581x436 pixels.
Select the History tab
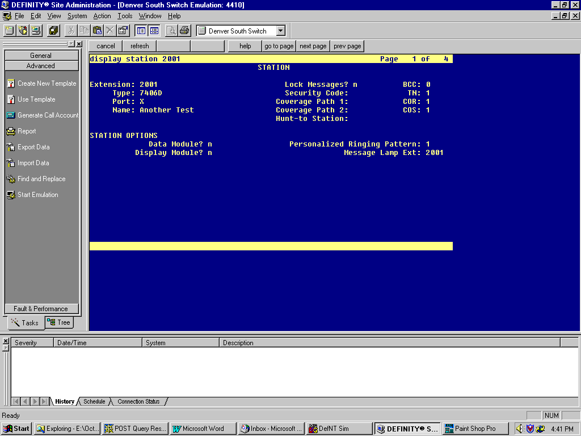pos(65,401)
